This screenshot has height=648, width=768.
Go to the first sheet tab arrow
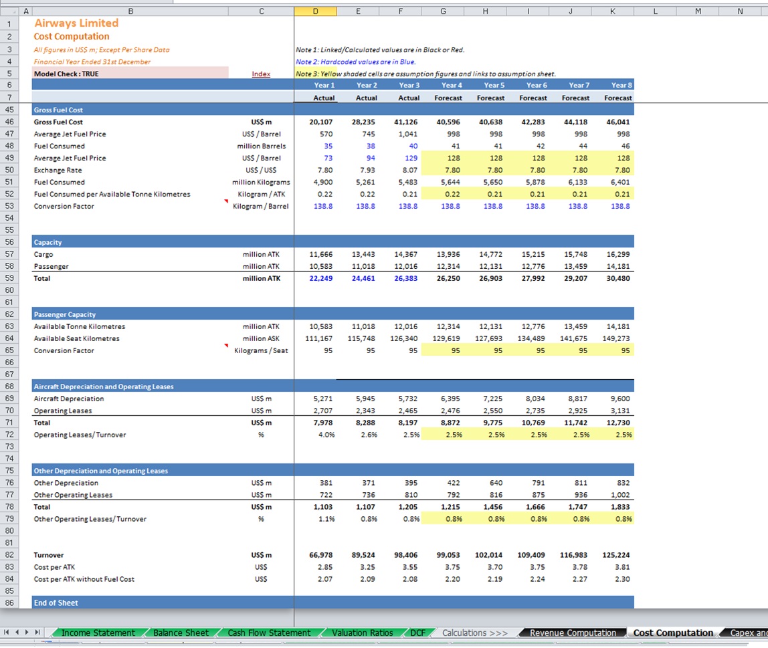(7, 633)
